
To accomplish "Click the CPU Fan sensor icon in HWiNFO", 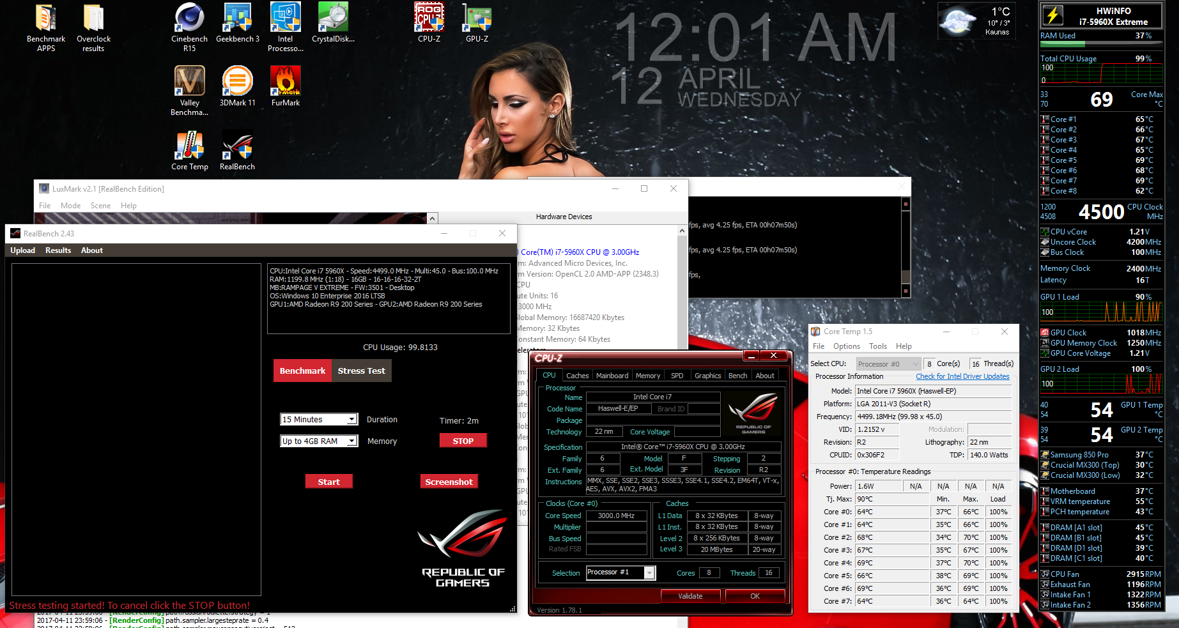I will pyautogui.click(x=1045, y=574).
